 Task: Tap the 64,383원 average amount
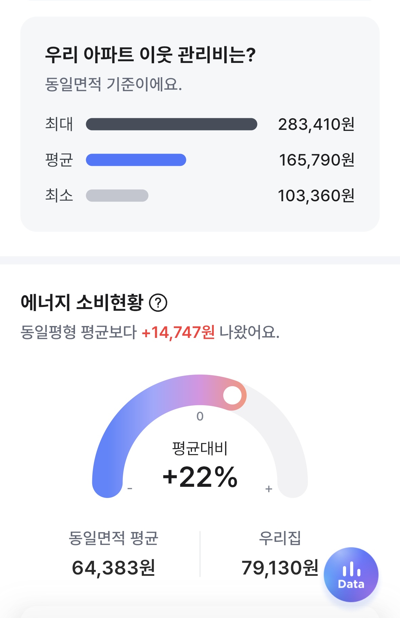coord(113,567)
